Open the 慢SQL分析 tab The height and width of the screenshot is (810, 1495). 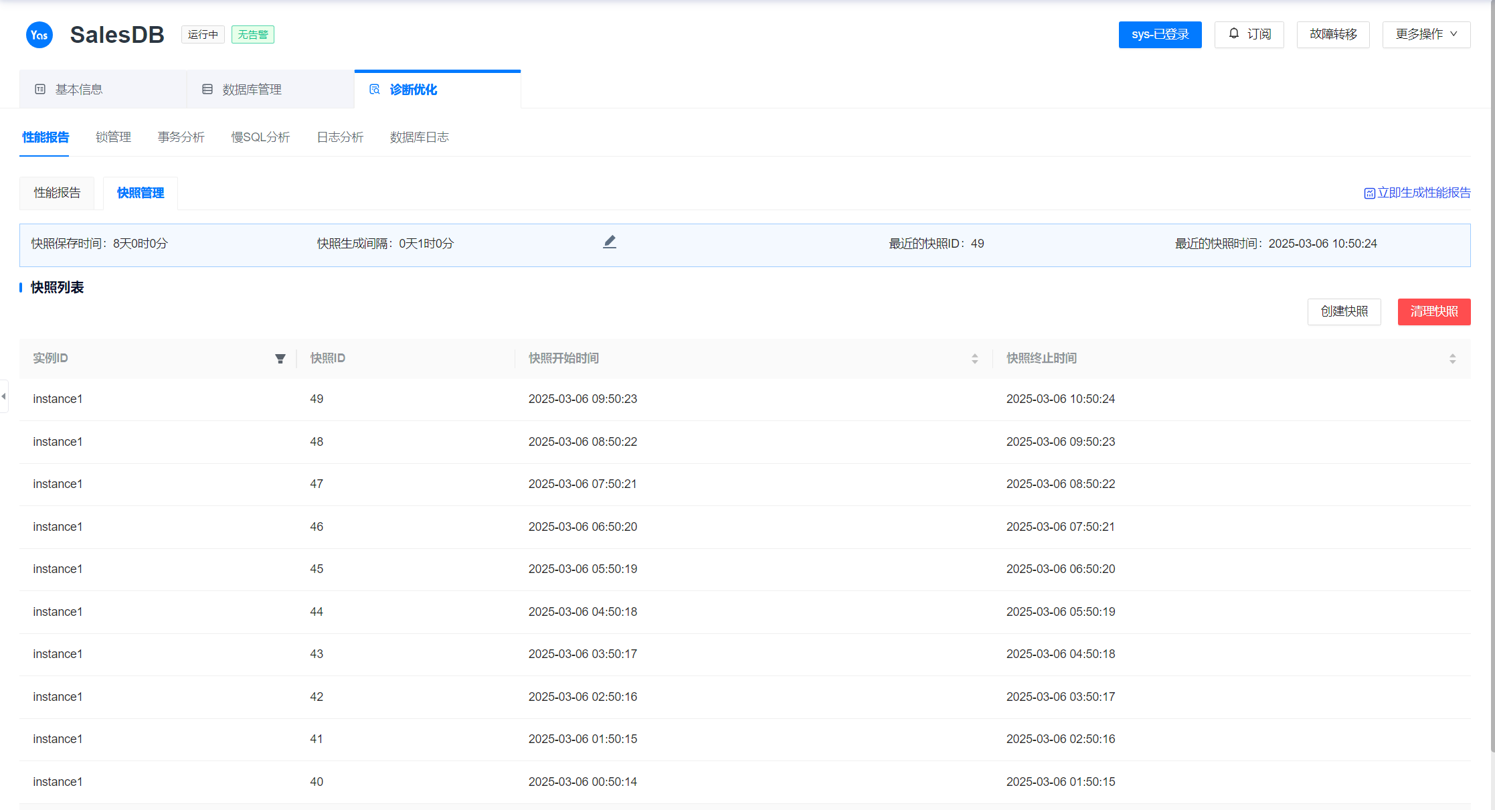coord(260,137)
